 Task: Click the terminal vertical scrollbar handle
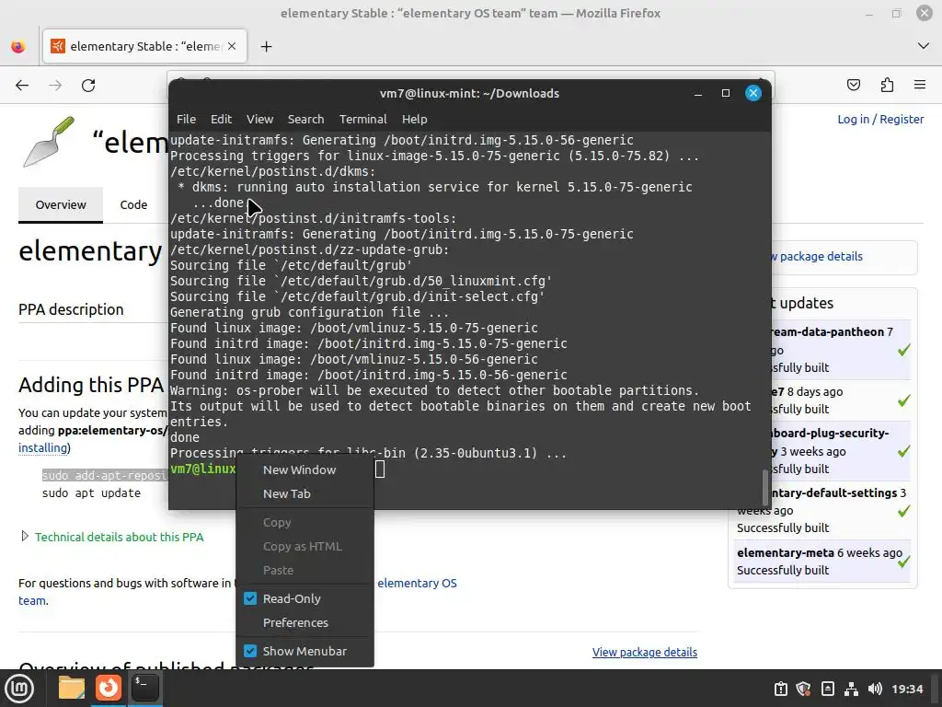[764, 486]
